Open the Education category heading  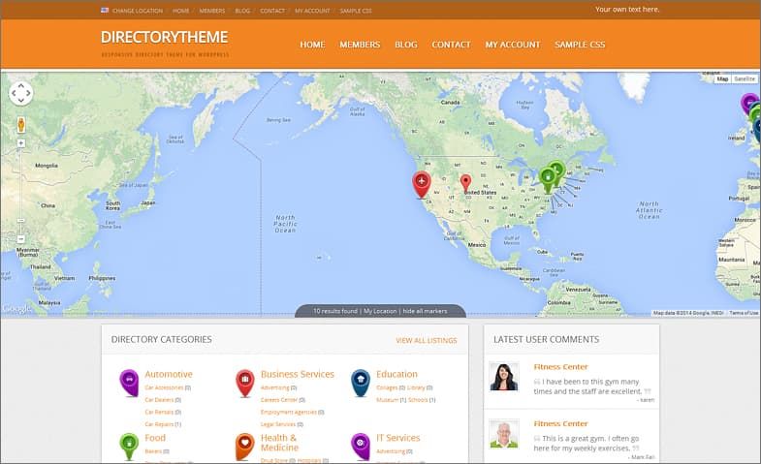click(397, 374)
